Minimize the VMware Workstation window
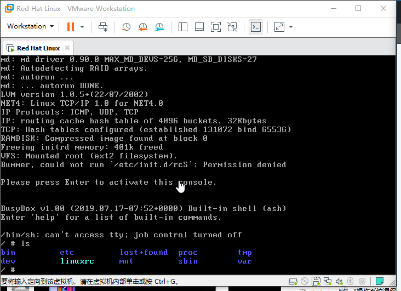The width and height of the screenshot is (401, 291). [334, 8]
